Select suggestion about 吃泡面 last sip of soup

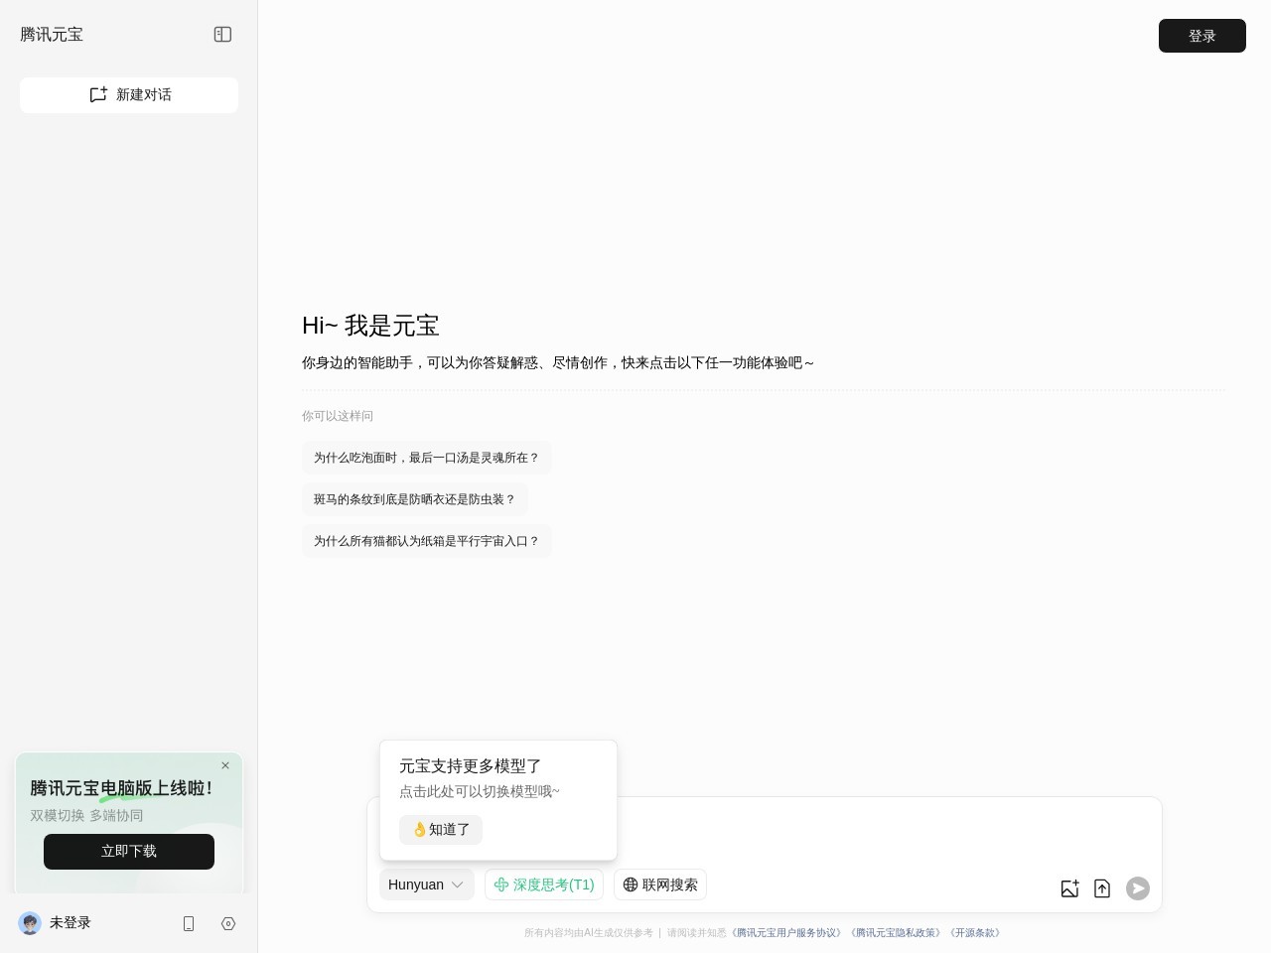(427, 458)
